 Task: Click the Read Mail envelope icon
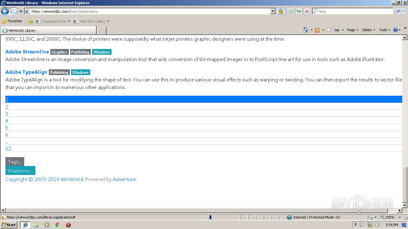(329, 30)
